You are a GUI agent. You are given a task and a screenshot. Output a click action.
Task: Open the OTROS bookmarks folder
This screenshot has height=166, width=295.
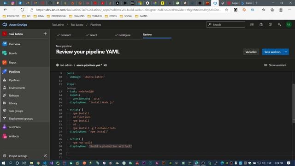pyautogui.click(x=111, y=16)
